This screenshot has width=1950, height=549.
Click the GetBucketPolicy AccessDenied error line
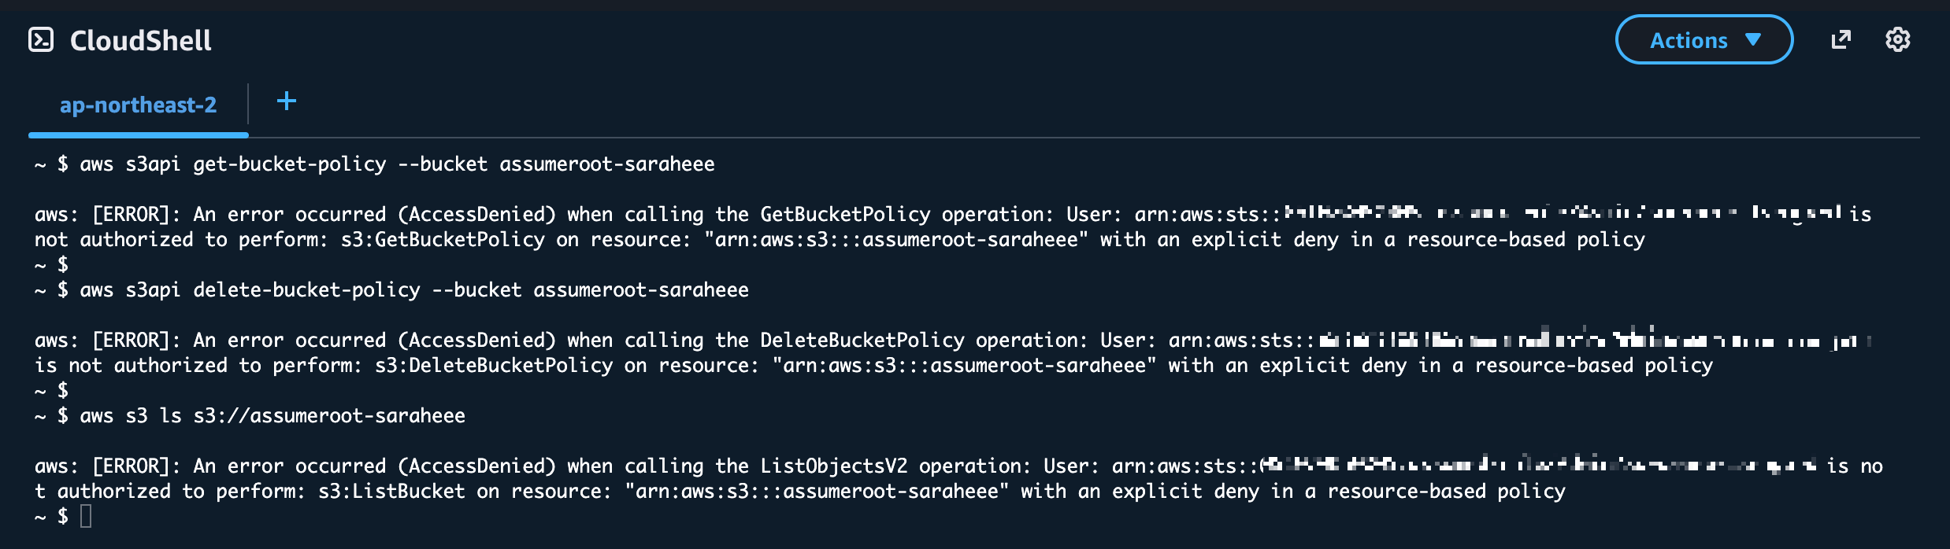click(953, 214)
